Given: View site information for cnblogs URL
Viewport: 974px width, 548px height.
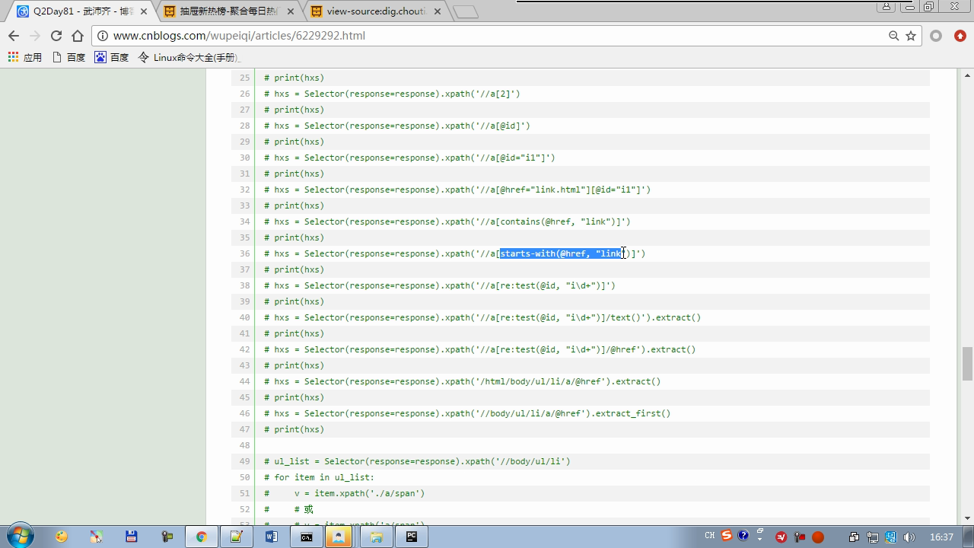Looking at the screenshot, I should tap(103, 36).
